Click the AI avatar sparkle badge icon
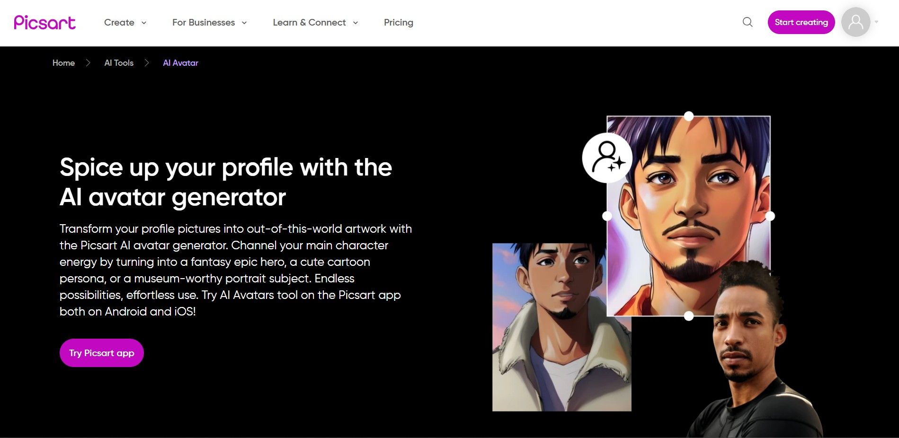 click(607, 158)
